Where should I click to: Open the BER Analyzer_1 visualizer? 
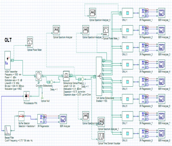(x=162, y=13)
